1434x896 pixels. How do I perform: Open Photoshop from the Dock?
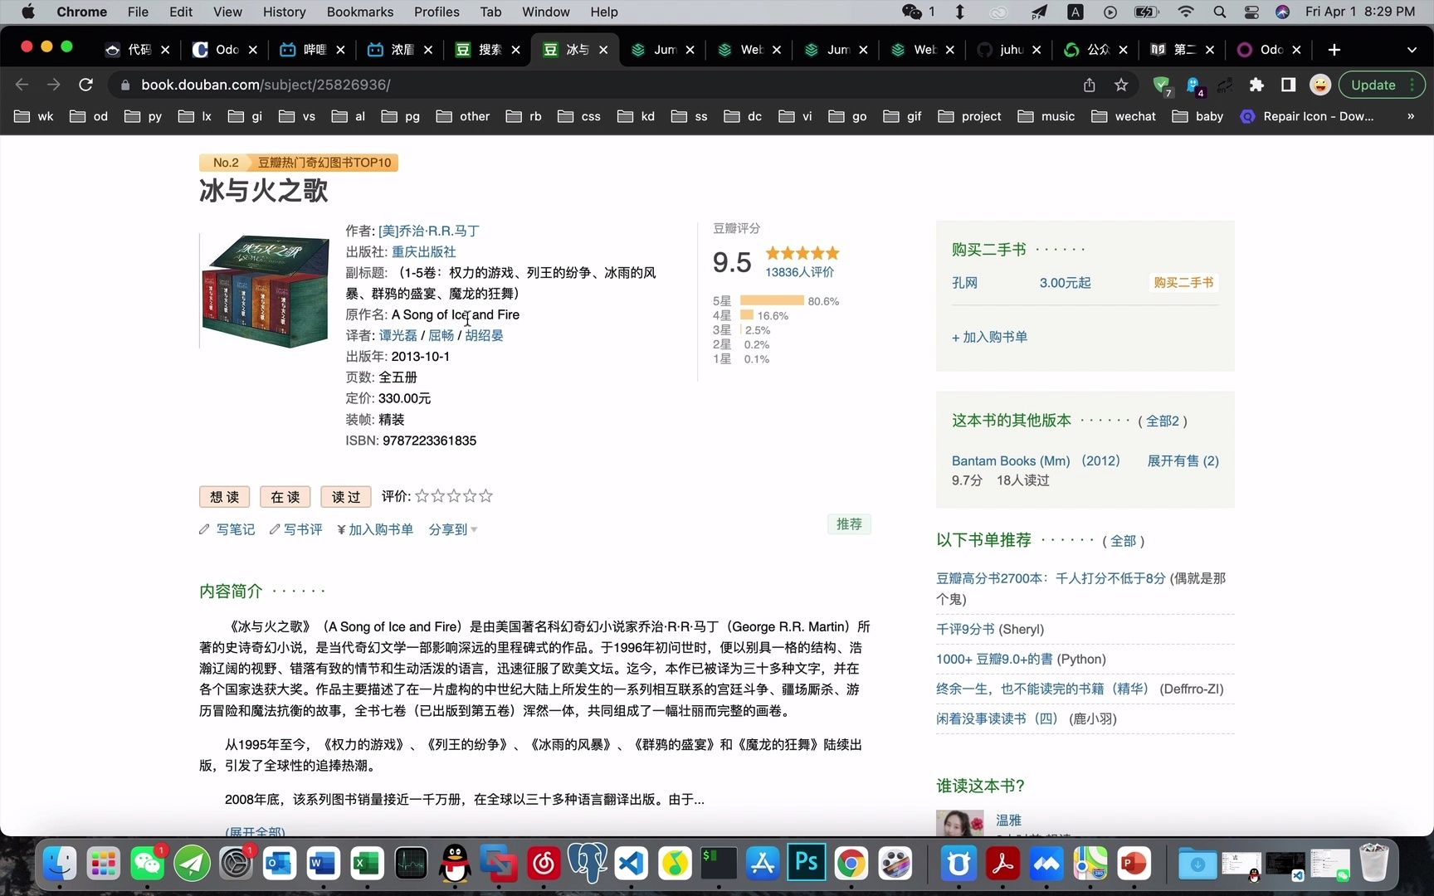tap(806, 863)
